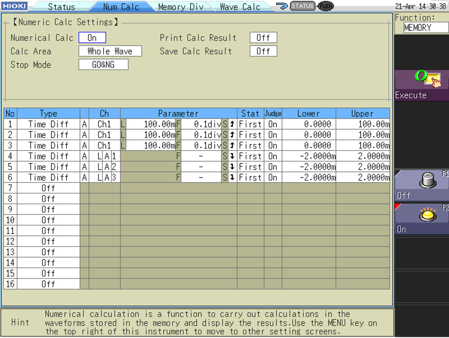The height and width of the screenshot is (338, 449).
Task: Turn on Save Calc Result
Action: (x=263, y=51)
